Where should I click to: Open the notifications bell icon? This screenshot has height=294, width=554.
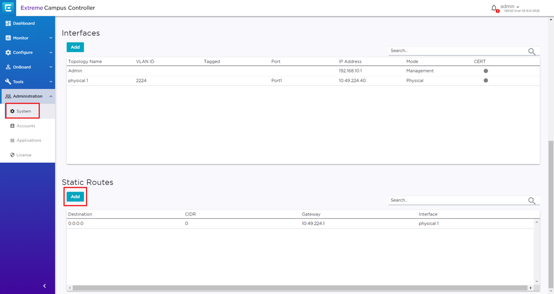494,8
